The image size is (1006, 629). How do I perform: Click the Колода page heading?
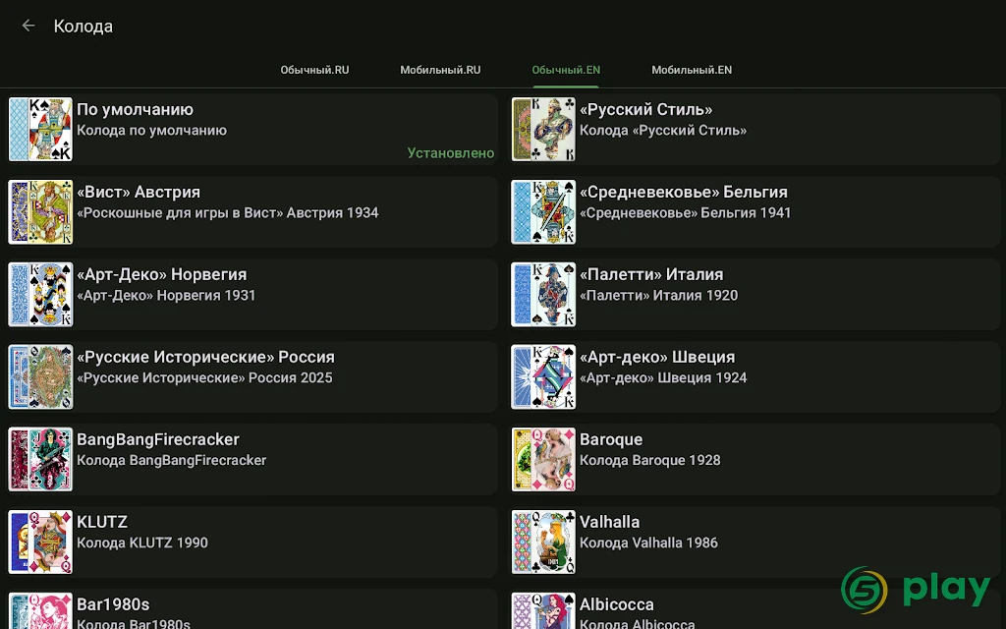pyautogui.click(x=84, y=27)
